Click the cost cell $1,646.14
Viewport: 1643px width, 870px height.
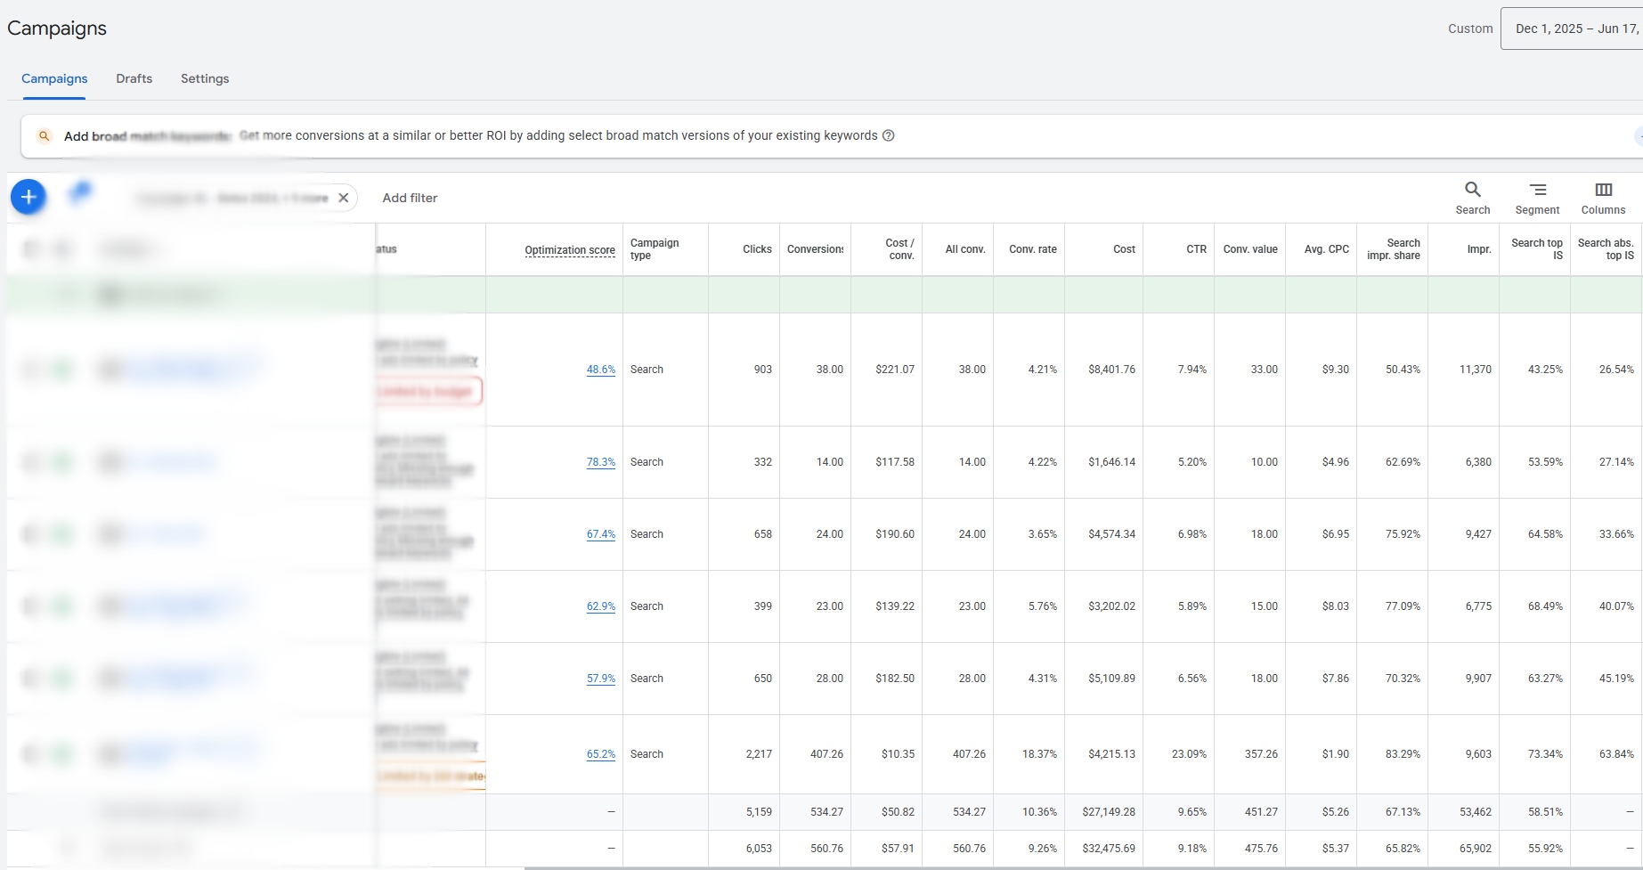click(1111, 462)
